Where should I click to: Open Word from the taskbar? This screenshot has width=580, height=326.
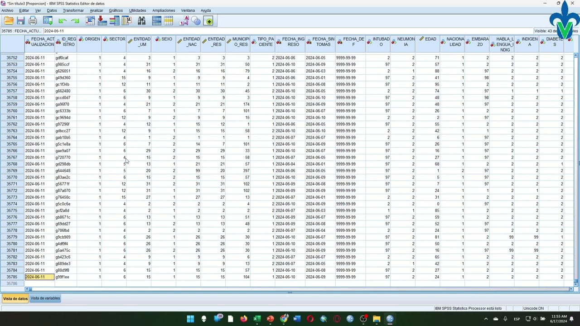click(297, 319)
